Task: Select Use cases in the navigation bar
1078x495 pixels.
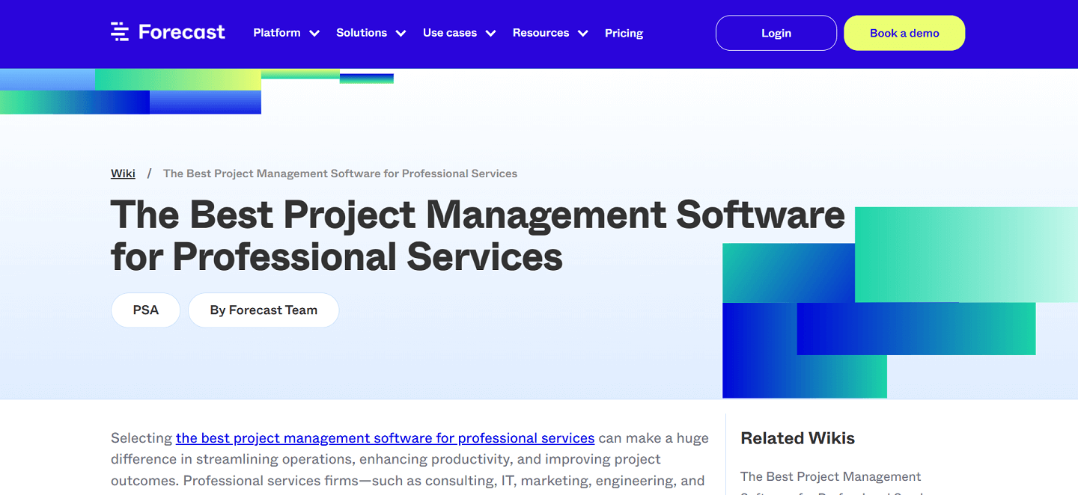Action: 450,33
